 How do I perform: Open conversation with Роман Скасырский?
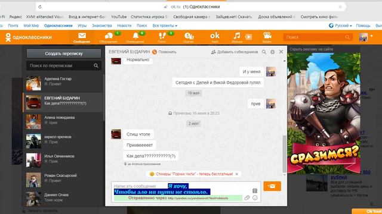(x=63, y=180)
